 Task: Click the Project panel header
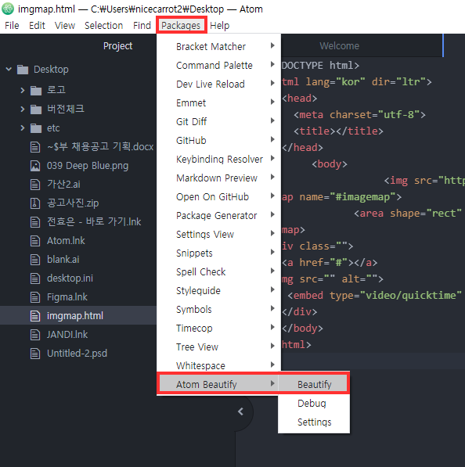117,46
